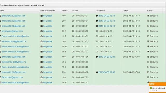The height and width of the screenshot is (93, 166).
Task: Click briefcase icon in row created 2013-04-30 06:58
Action: pyautogui.click(x=41, y=72)
